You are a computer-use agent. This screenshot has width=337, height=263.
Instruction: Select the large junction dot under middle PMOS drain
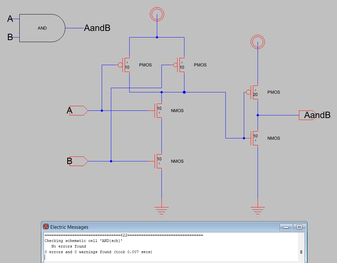click(184, 92)
